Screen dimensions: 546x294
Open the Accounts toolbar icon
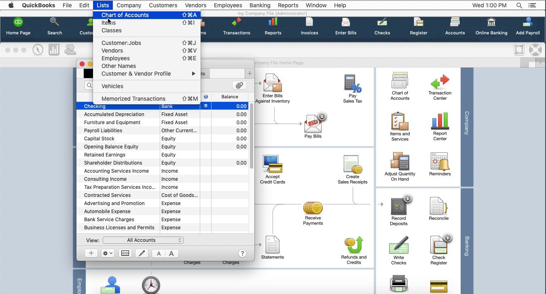pos(455,26)
